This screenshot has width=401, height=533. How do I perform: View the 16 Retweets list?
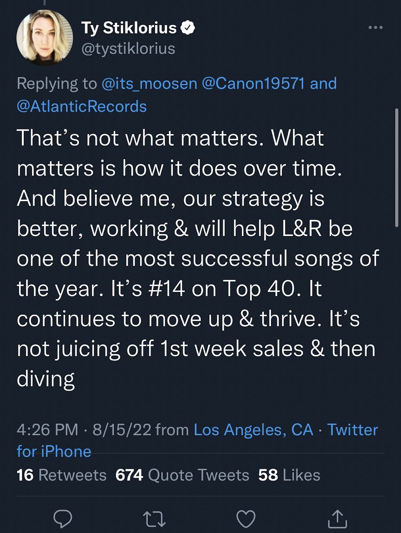coord(61,475)
